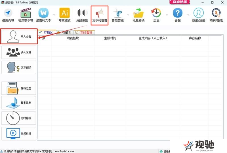The image size is (227, 153).
Task: Click the 生成内容（双击载入） column header
Action: click(x=154, y=38)
